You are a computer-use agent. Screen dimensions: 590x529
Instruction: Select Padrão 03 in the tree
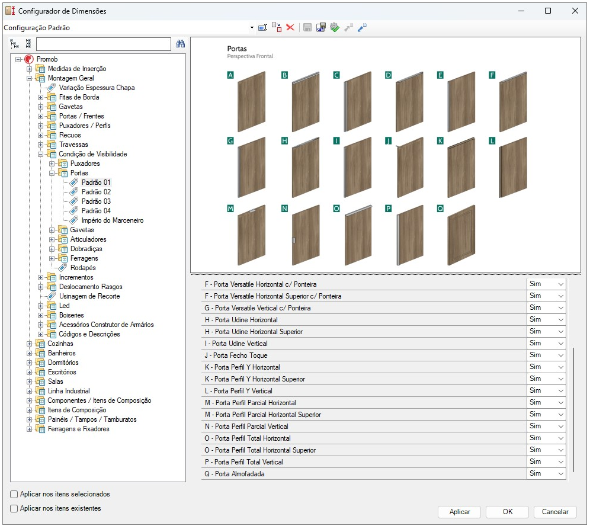point(96,201)
